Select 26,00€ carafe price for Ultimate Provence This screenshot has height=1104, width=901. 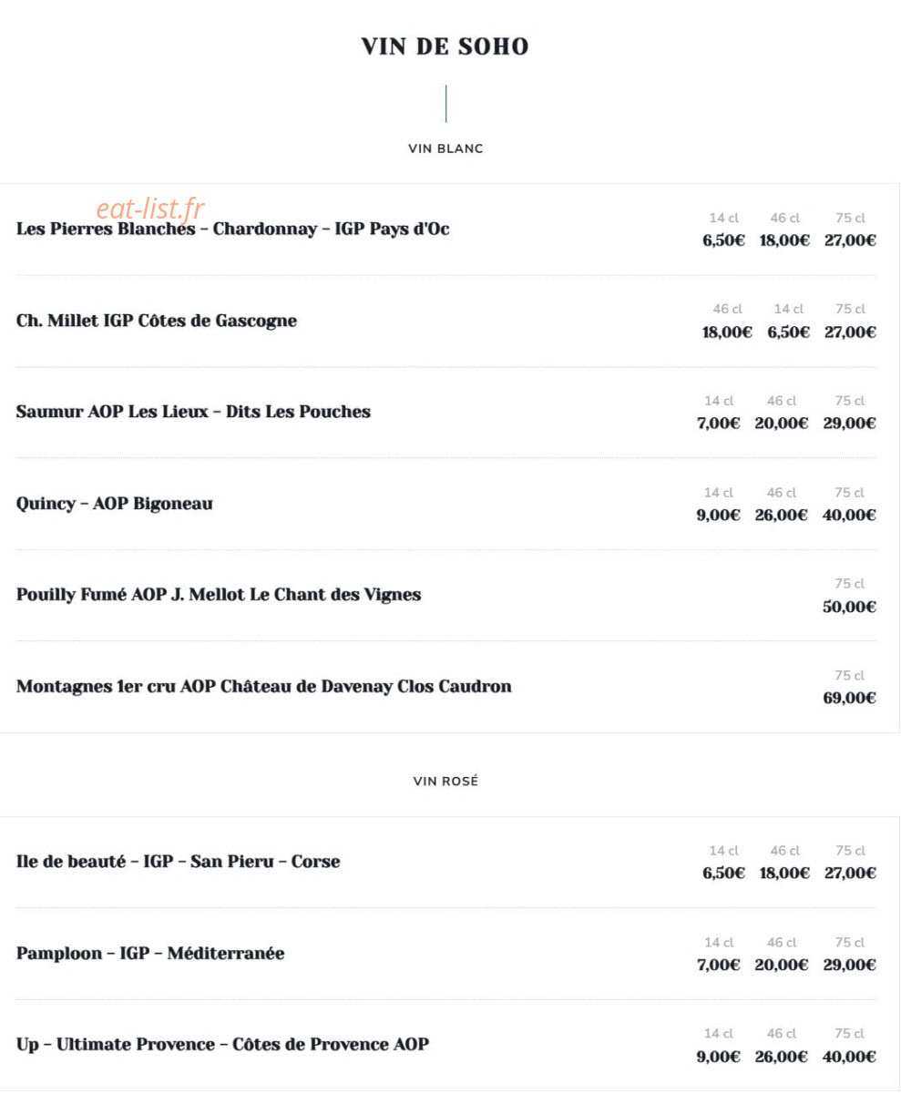coord(781,1057)
